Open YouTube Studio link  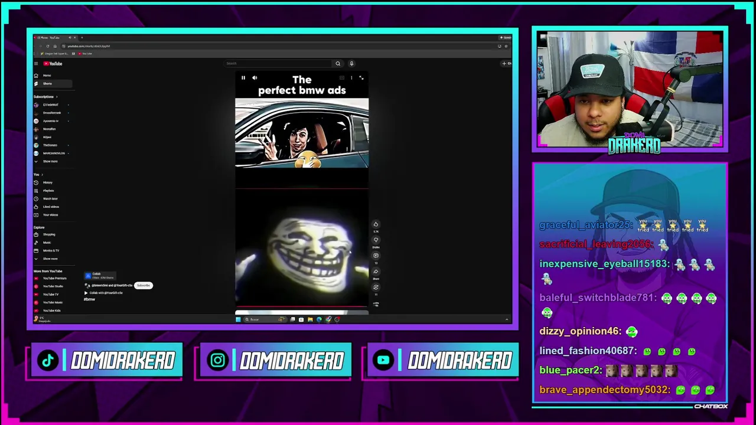pos(52,286)
